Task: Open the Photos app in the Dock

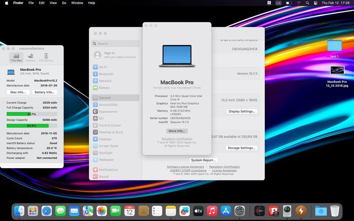Action: (x=102, y=211)
